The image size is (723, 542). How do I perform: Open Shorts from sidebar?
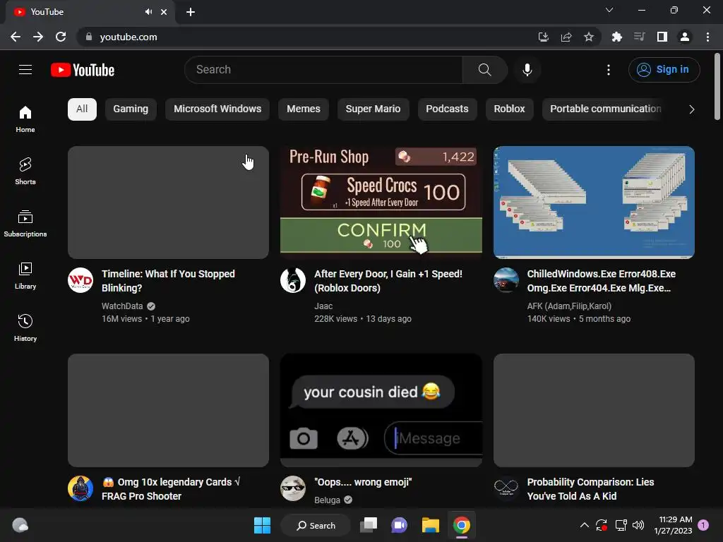25,171
